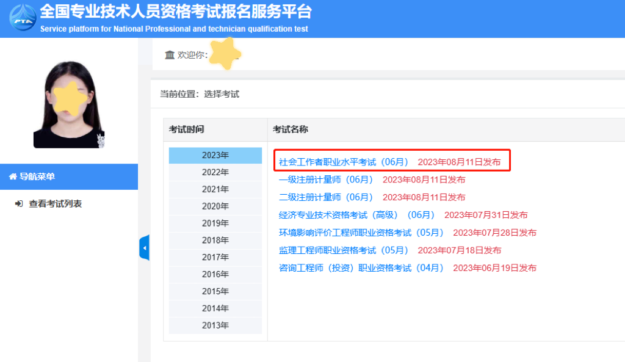This screenshot has width=625, height=362.
Task: Switch to 2021年 exam year
Action: [215, 189]
